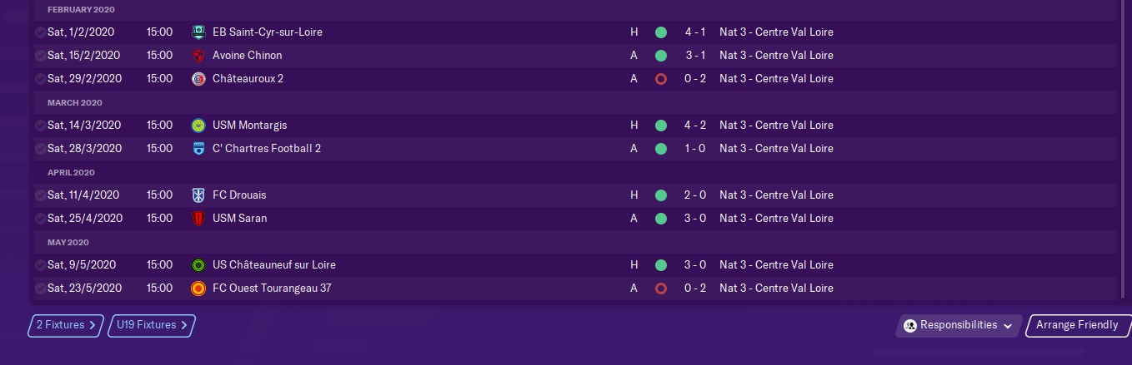Click the FC Drouais club badge

(198, 195)
